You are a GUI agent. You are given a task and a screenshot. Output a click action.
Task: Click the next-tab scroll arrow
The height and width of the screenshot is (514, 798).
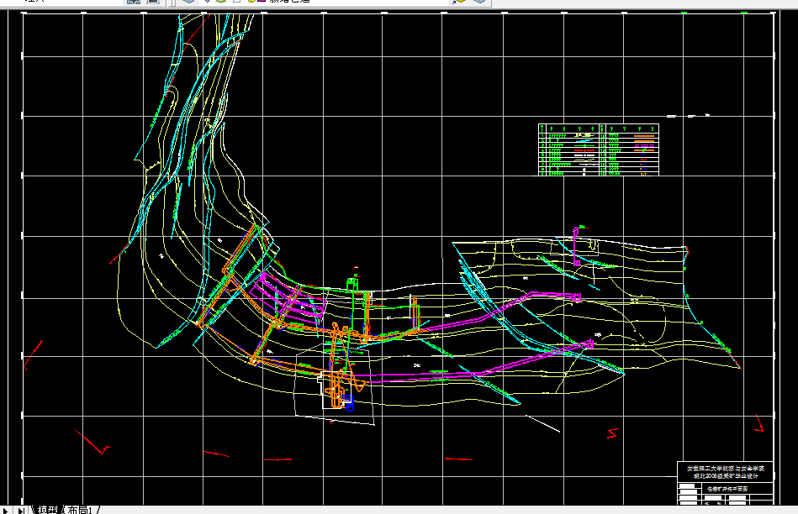coord(5,510)
